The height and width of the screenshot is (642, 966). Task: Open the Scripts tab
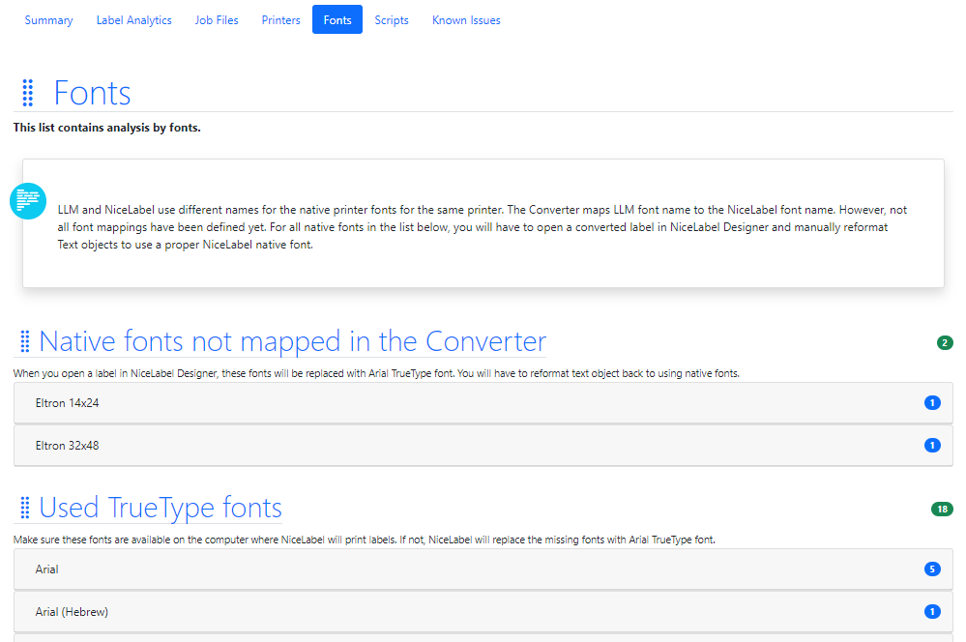(x=392, y=19)
